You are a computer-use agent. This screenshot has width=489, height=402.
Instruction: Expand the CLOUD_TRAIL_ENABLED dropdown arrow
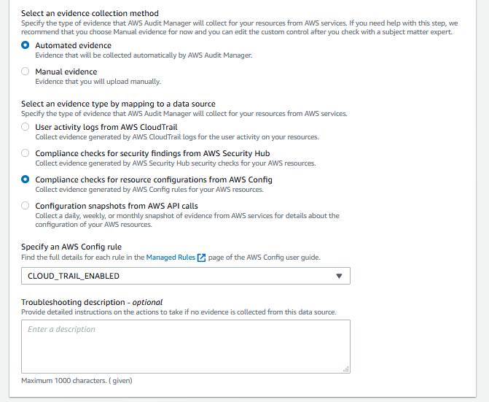pyautogui.click(x=339, y=276)
